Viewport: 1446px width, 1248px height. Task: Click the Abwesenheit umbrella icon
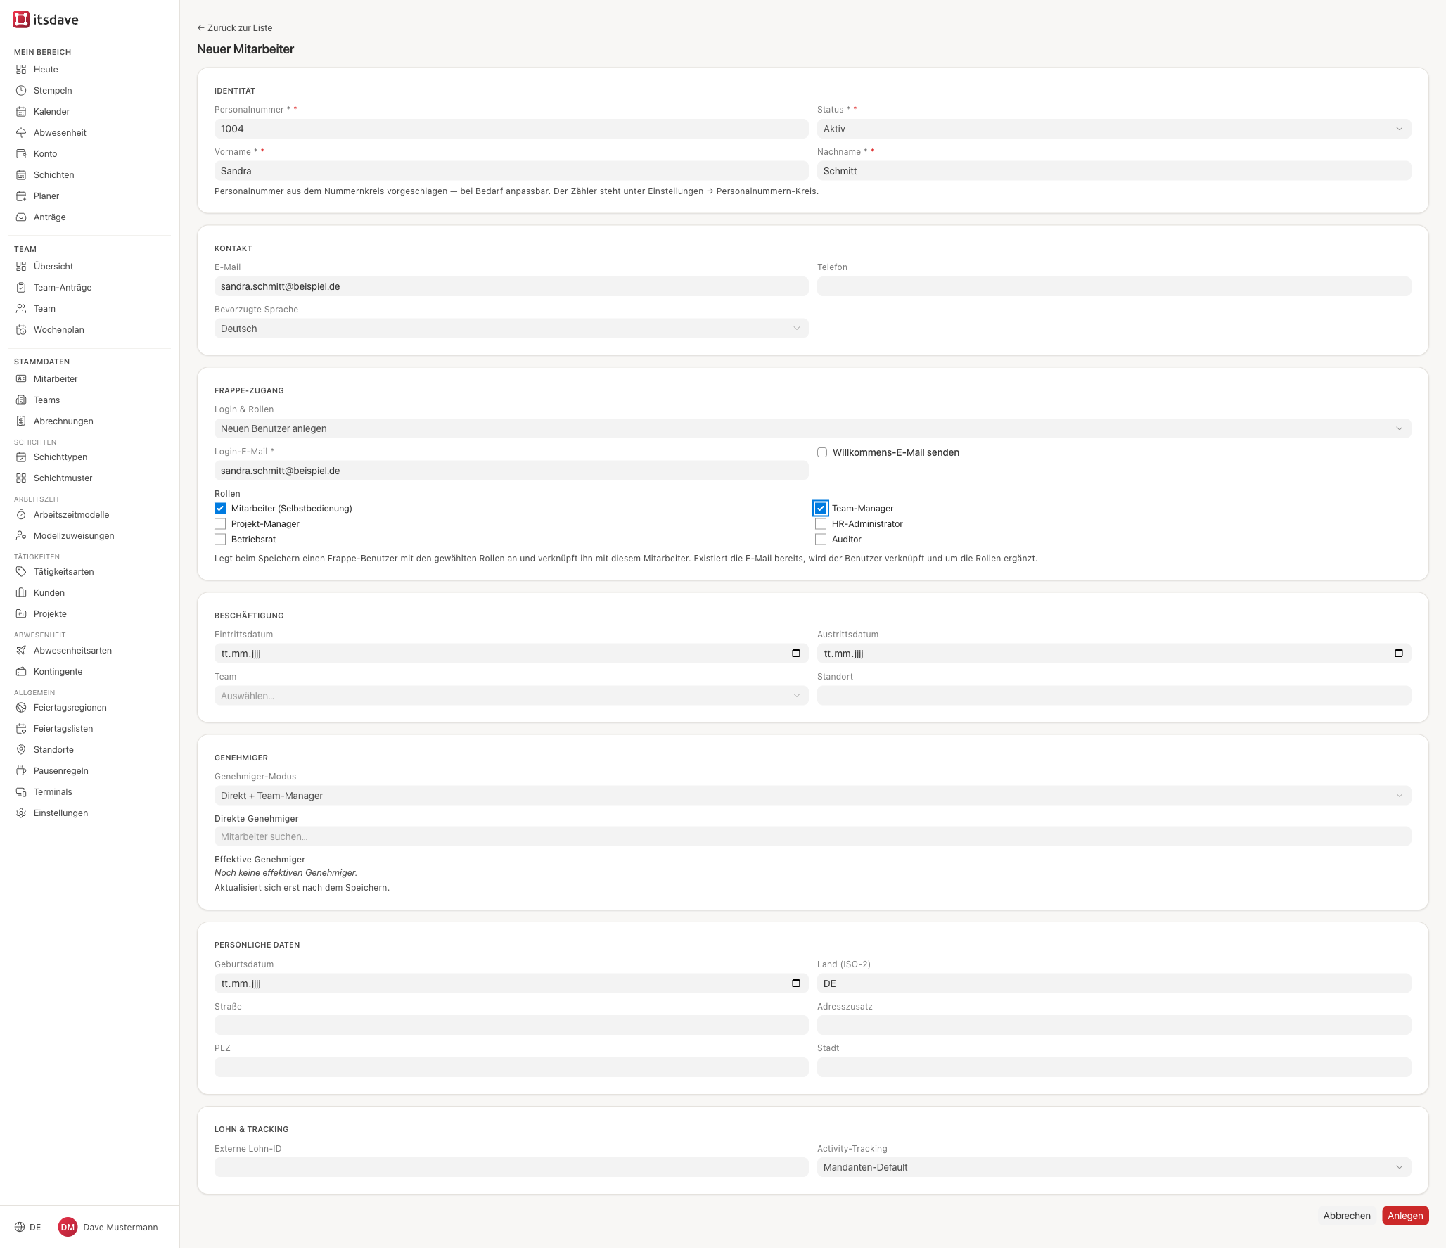coord(21,133)
